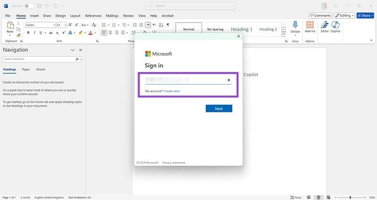Open the Change Case Aa dropdown
The image size is (377, 200).
coord(85,25)
